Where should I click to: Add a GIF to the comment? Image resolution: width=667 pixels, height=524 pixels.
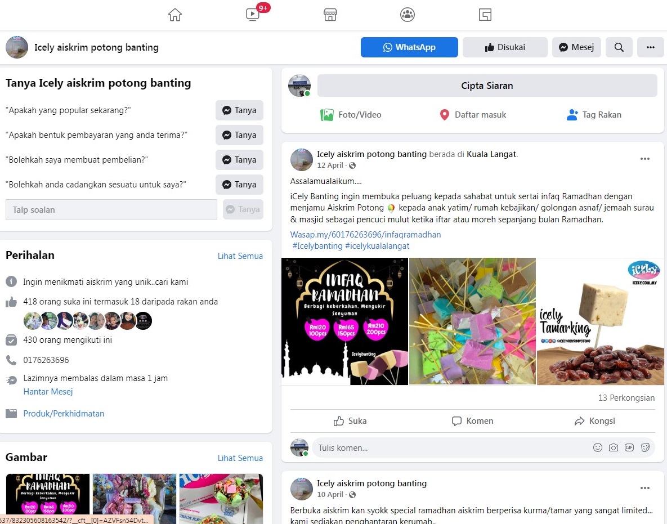point(629,447)
